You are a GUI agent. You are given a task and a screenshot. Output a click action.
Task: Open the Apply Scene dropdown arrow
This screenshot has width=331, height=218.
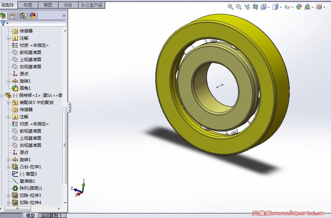tap(312, 7)
